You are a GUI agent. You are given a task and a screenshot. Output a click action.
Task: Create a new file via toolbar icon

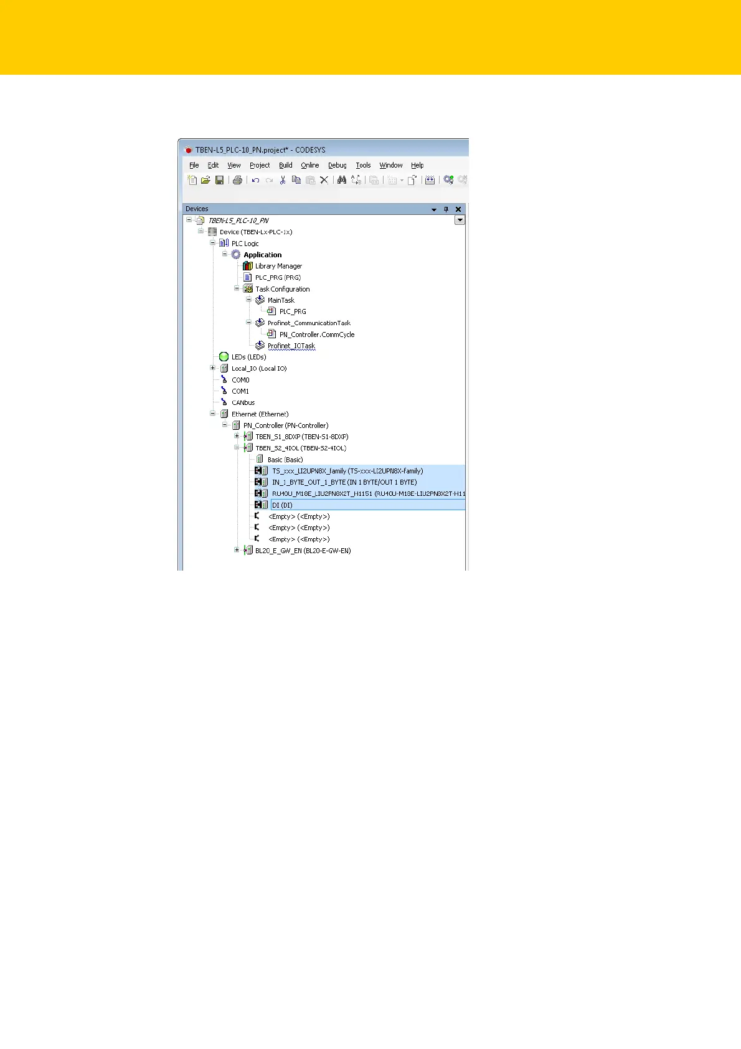coord(192,180)
